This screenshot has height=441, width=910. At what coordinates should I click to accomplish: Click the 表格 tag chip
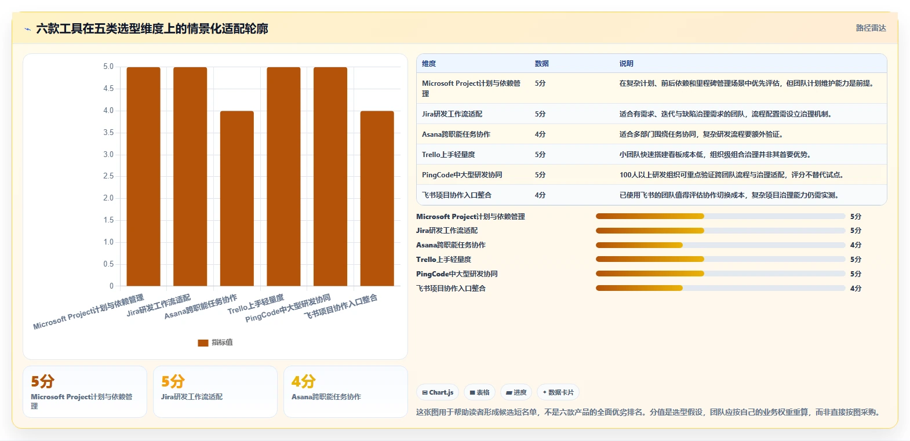[480, 392]
